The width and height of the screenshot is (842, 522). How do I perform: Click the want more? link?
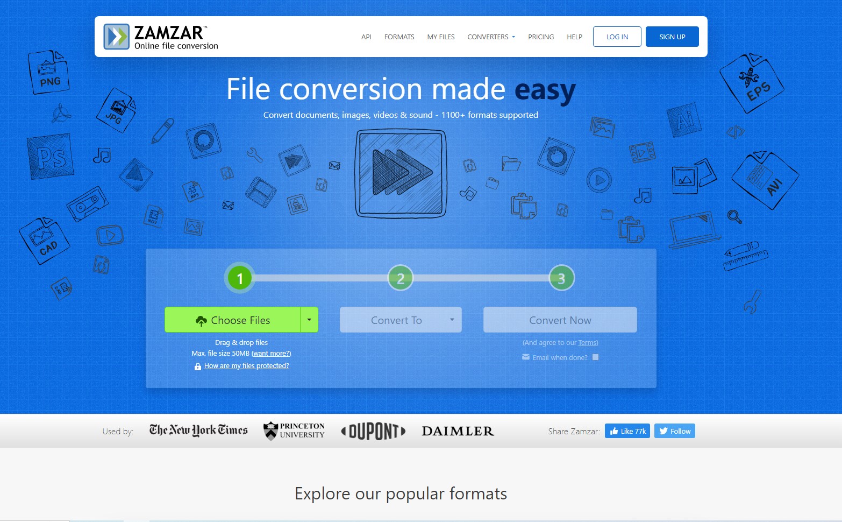tap(271, 354)
